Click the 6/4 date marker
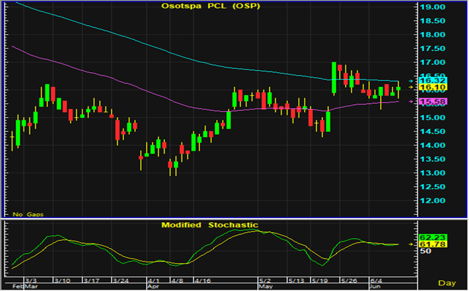469x291 pixels. pos(376,281)
